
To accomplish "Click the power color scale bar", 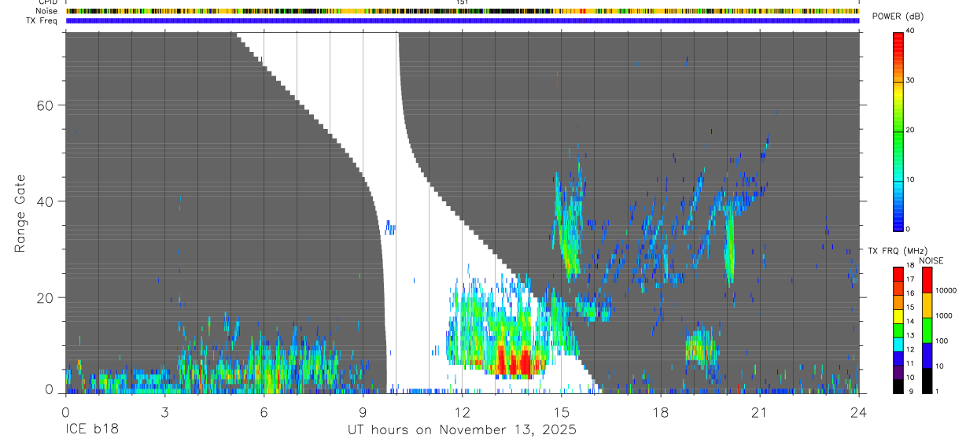I will pos(898,131).
